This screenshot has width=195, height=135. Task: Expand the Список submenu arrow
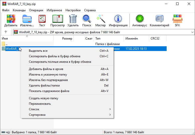[110, 109]
